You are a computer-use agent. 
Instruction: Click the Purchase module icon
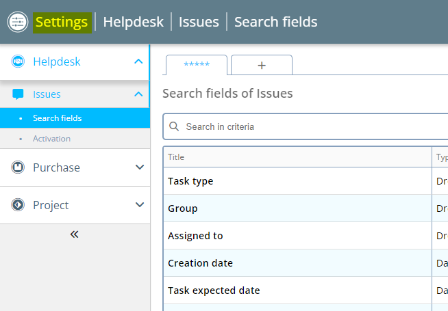(18, 167)
